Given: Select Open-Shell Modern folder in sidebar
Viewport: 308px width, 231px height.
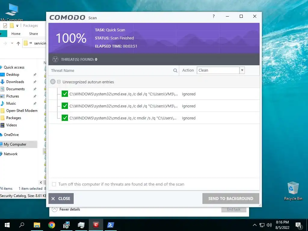Looking at the screenshot, I should pos(22,111).
